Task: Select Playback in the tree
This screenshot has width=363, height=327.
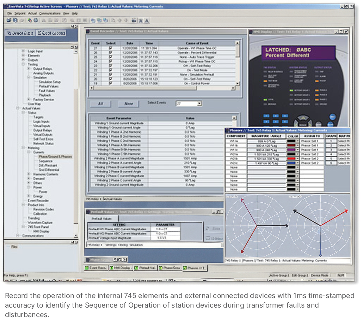Action: pos(45,95)
